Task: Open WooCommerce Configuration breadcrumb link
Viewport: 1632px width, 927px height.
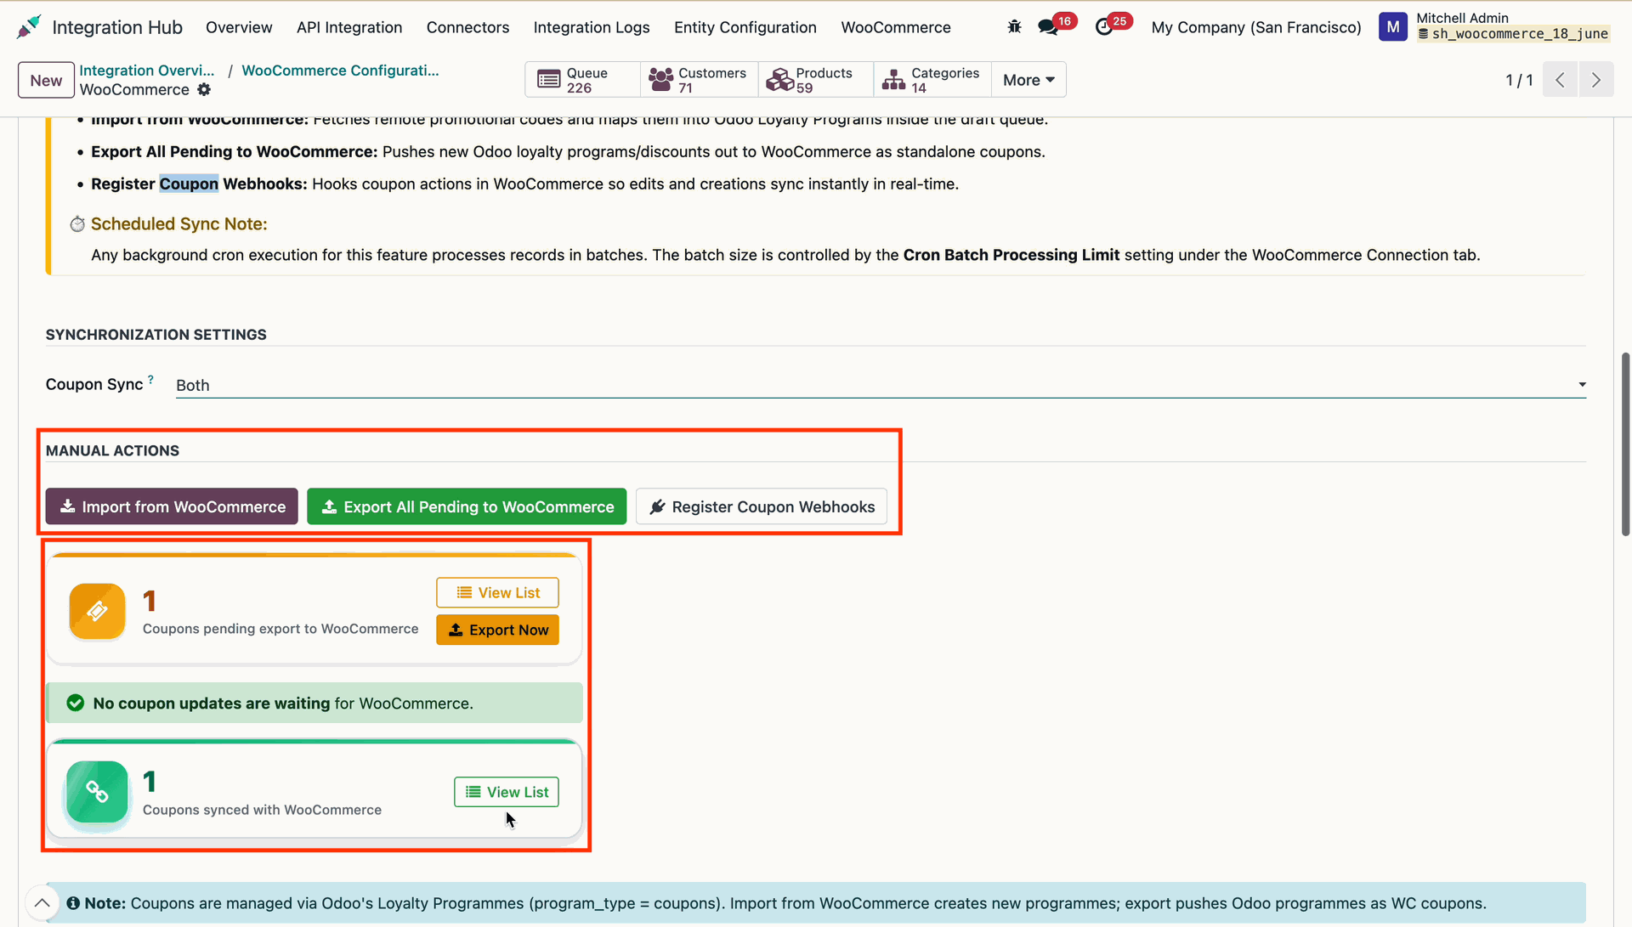Action: coord(340,71)
